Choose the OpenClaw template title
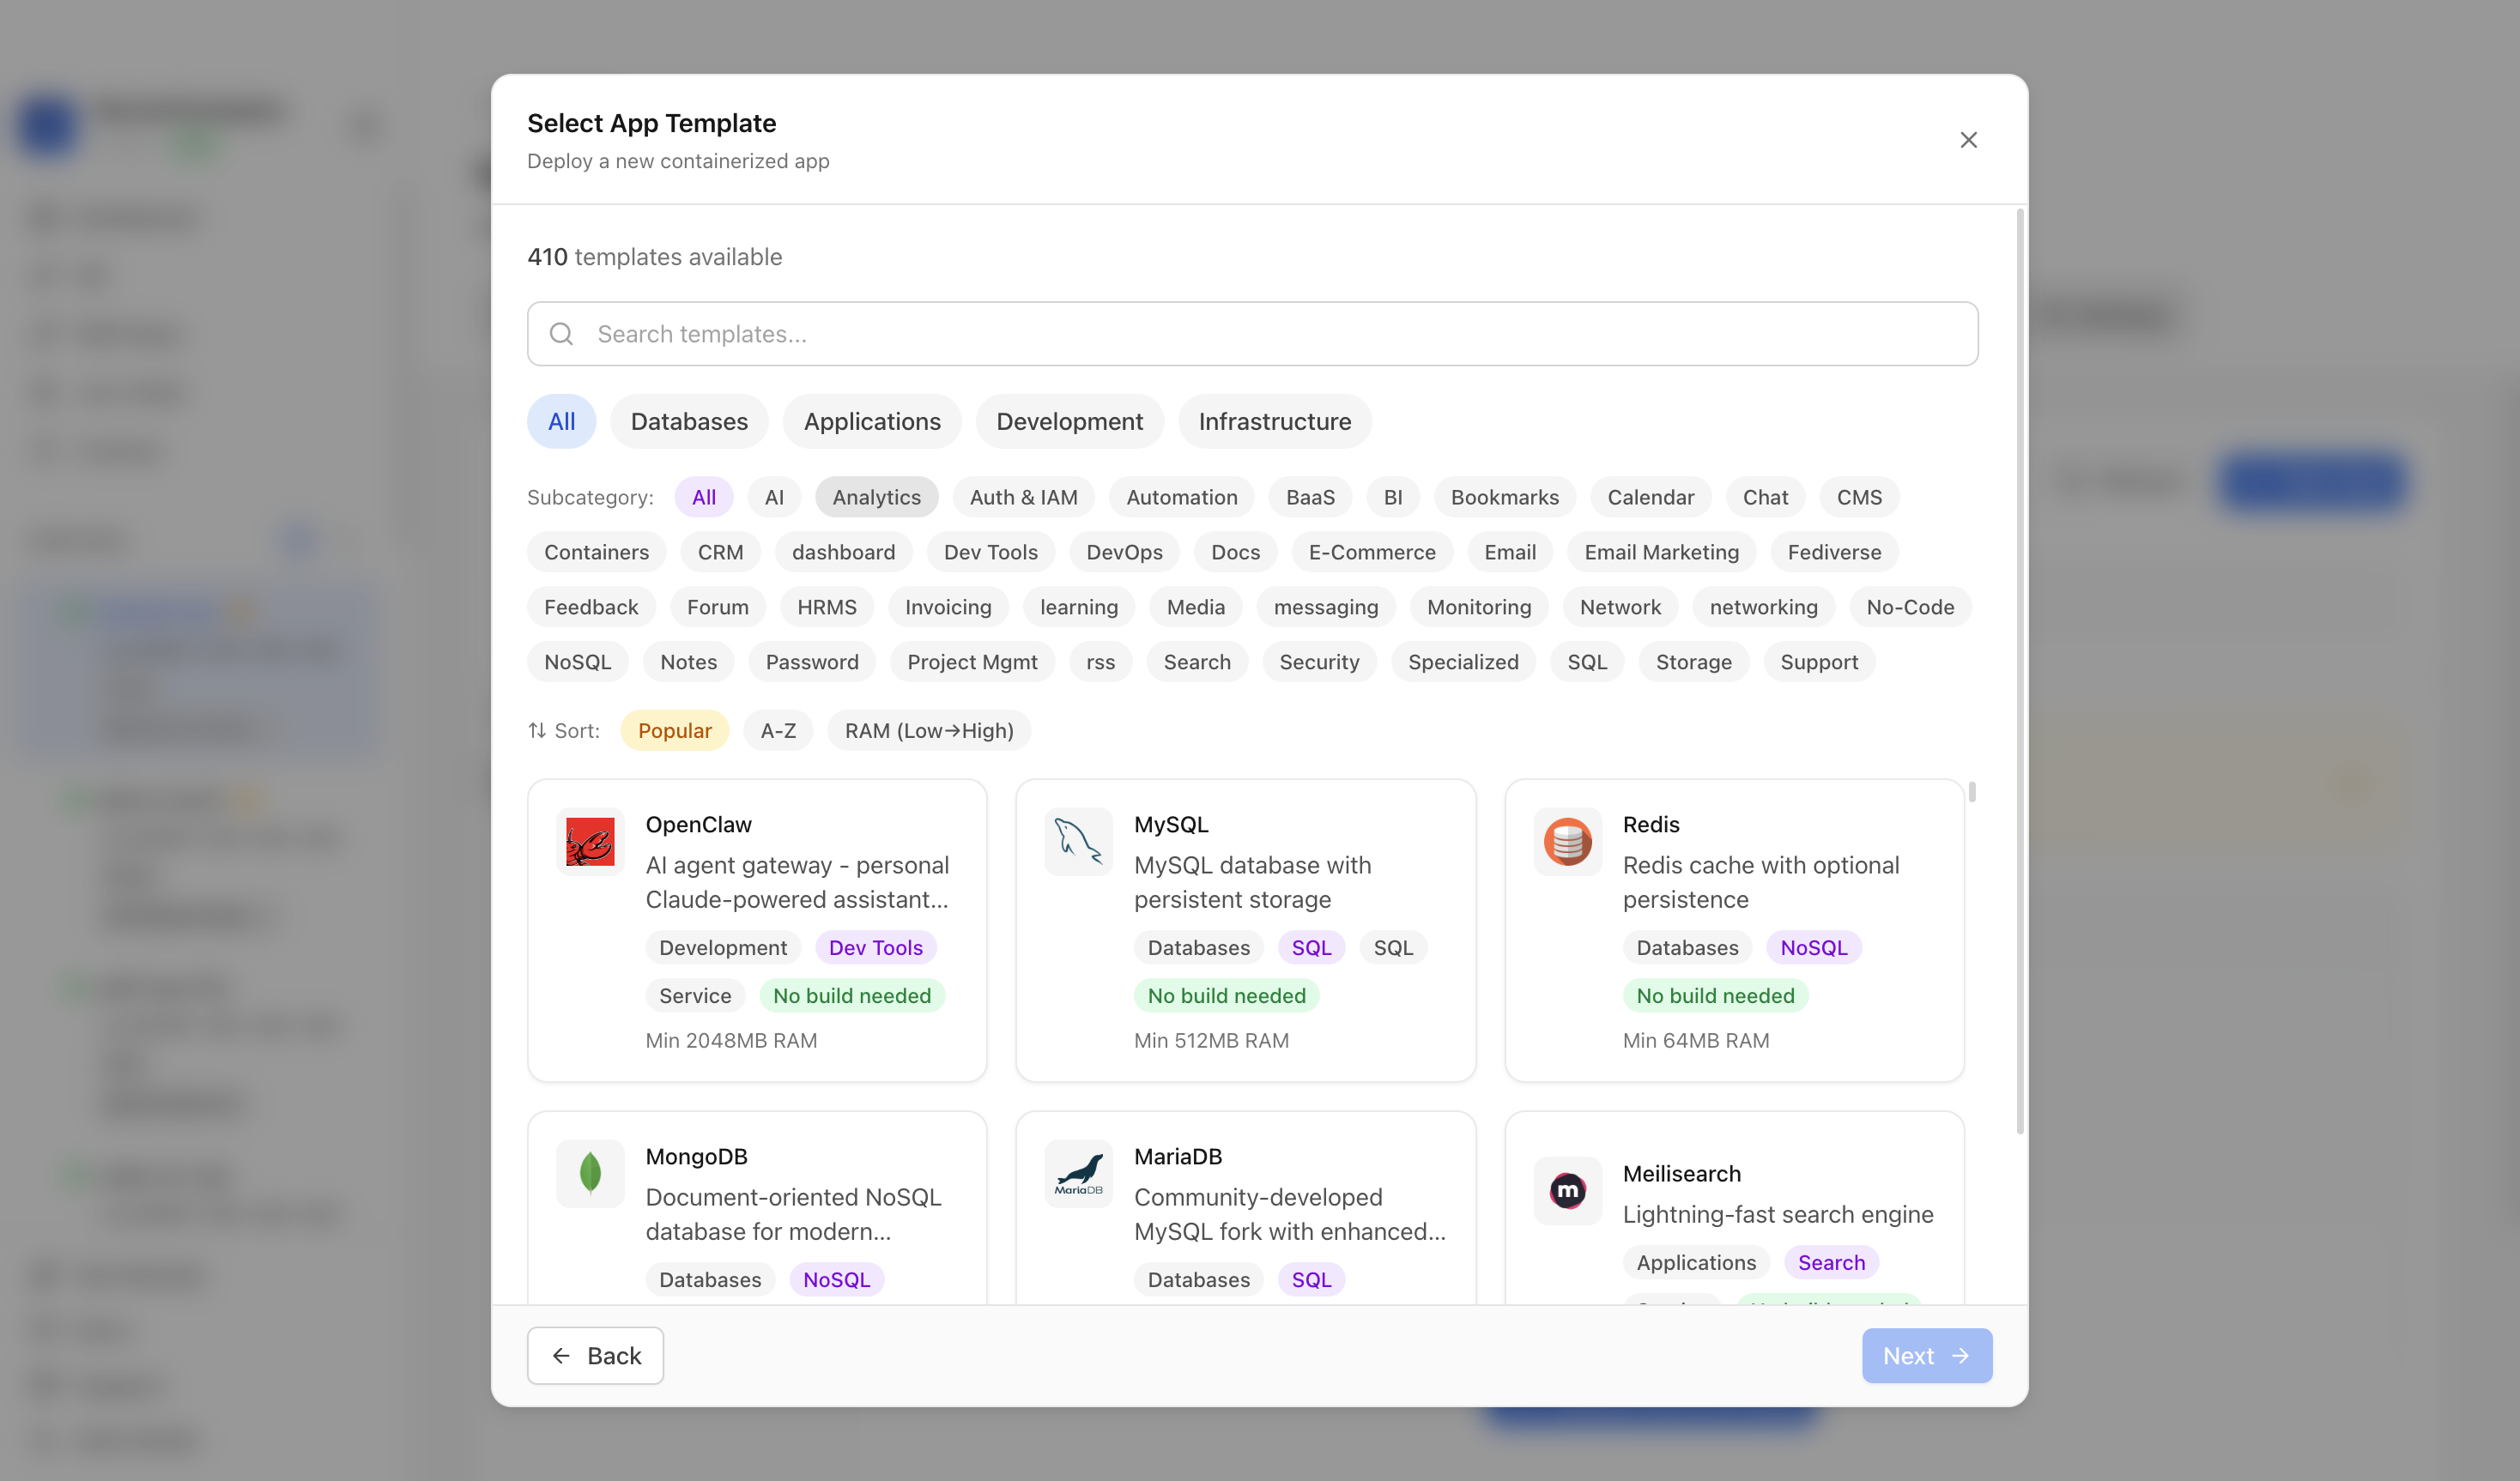The image size is (2520, 1481). (x=698, y=825)
